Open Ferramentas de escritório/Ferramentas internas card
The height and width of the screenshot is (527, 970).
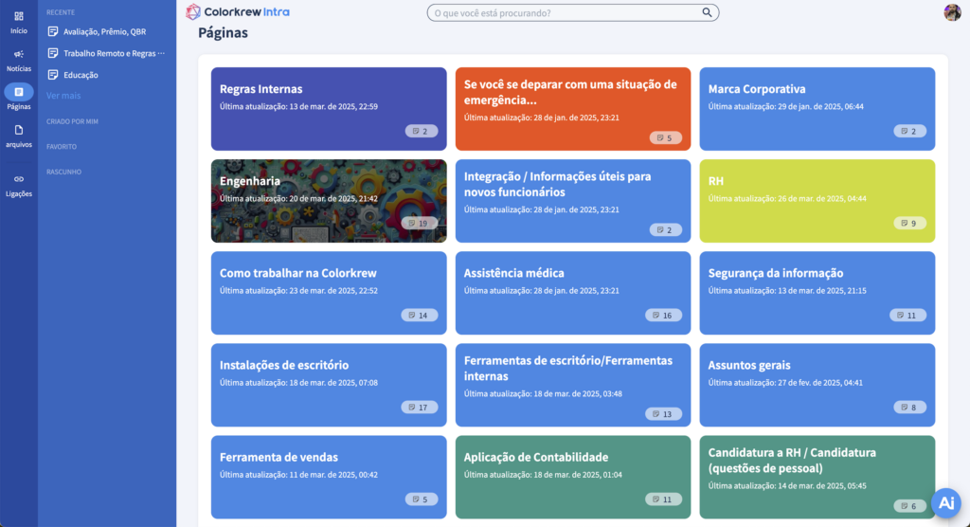point(573,385)
